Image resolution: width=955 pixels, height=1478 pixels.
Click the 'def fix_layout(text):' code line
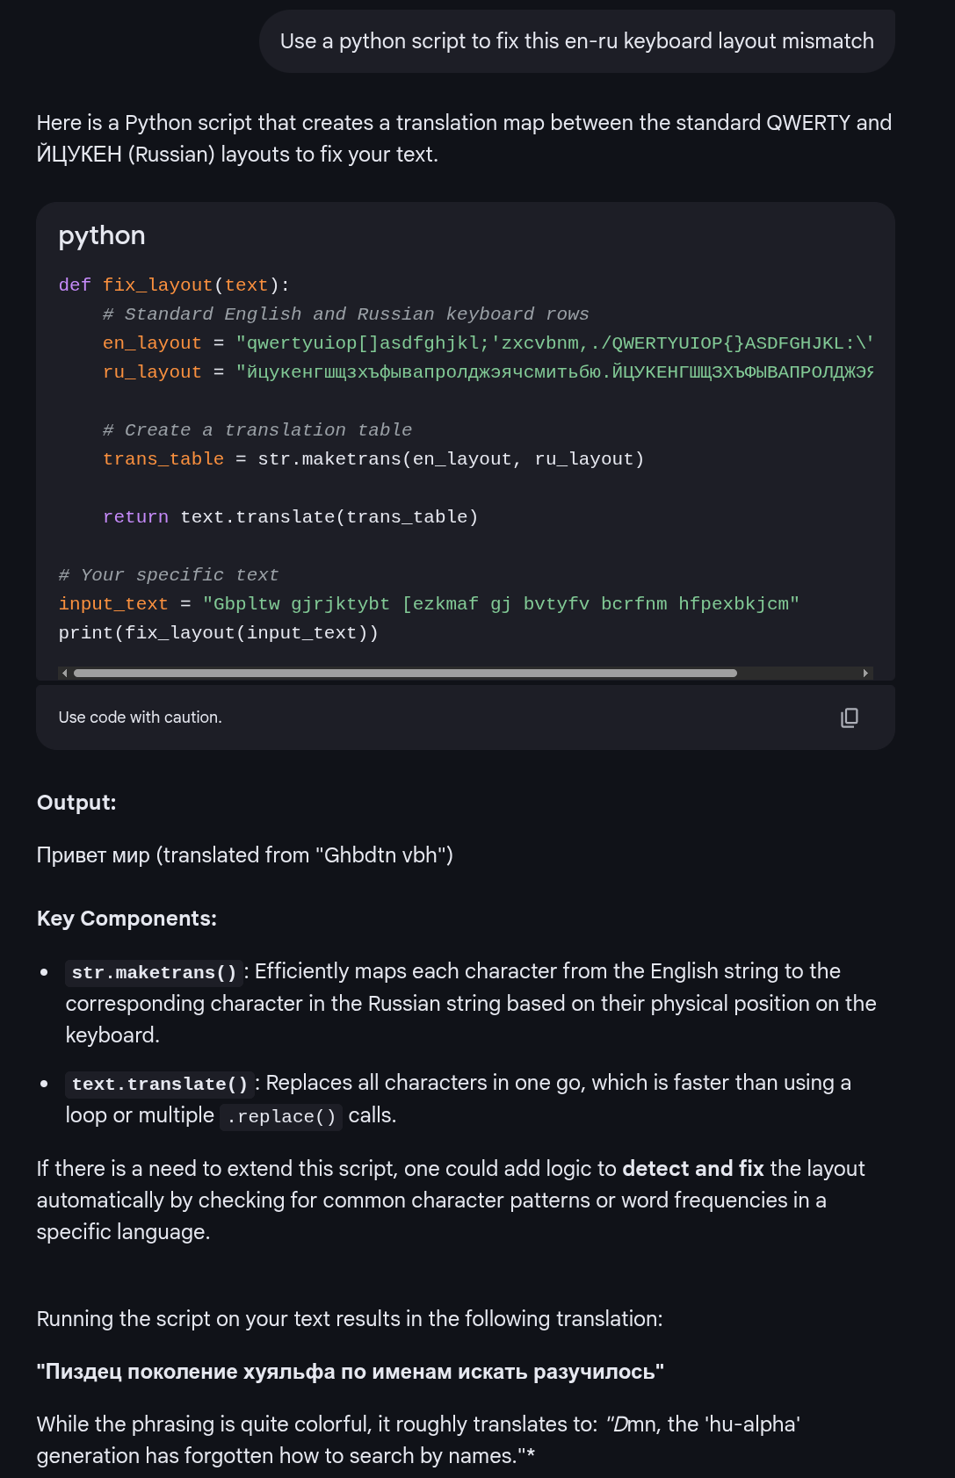[x=174, y=285]
